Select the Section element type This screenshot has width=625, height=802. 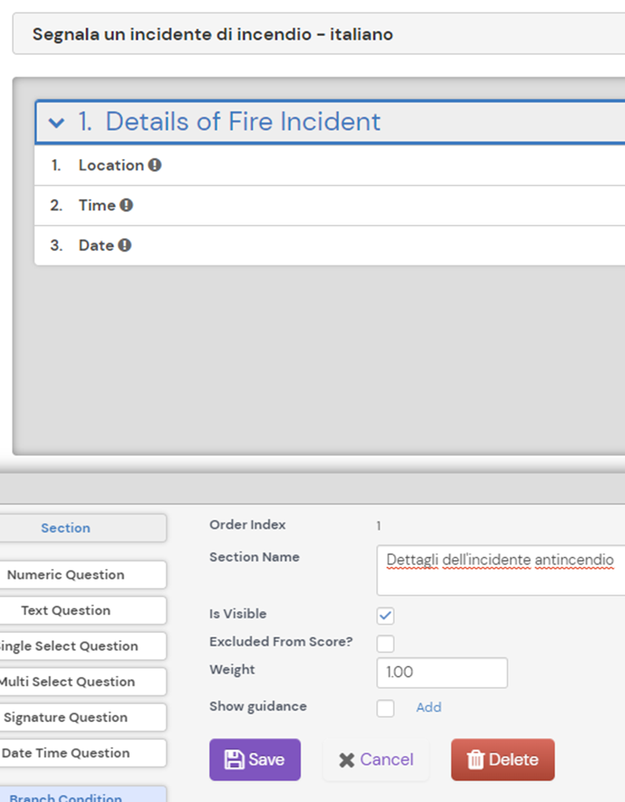point(66,528)
